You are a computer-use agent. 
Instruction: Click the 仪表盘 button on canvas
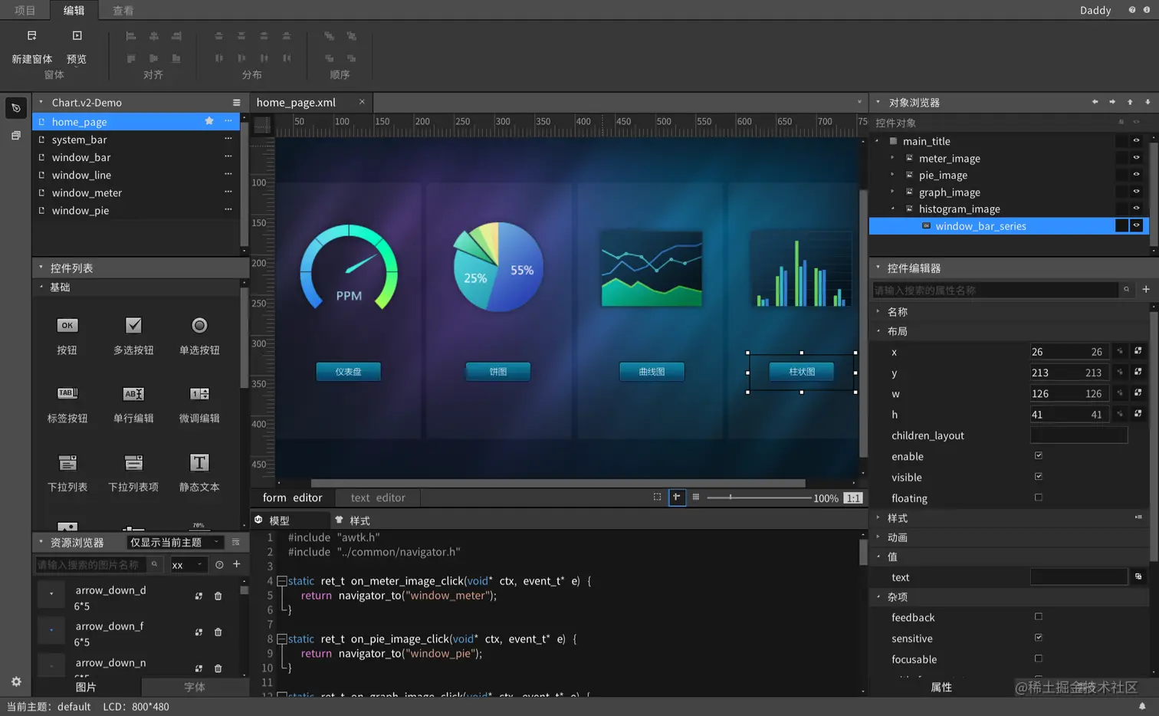point(349,372)
